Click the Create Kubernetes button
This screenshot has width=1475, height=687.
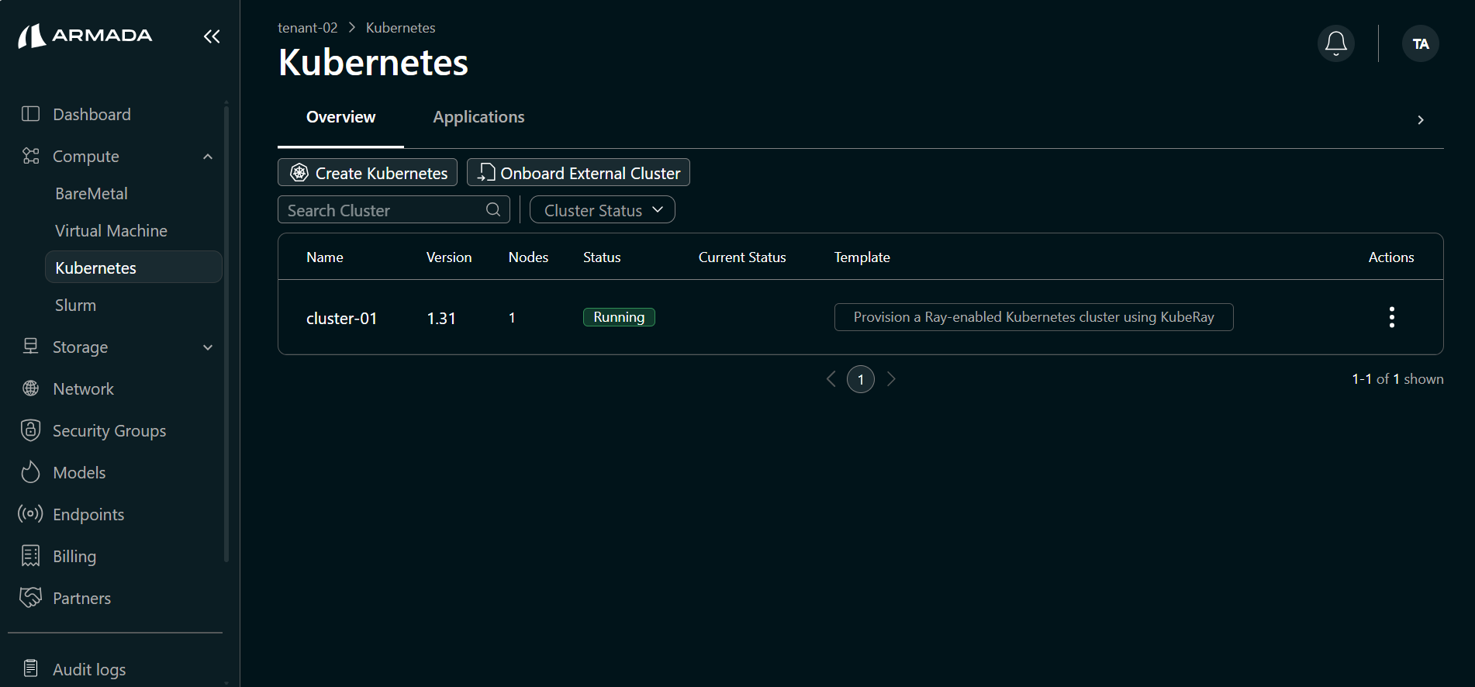(368, 172)
